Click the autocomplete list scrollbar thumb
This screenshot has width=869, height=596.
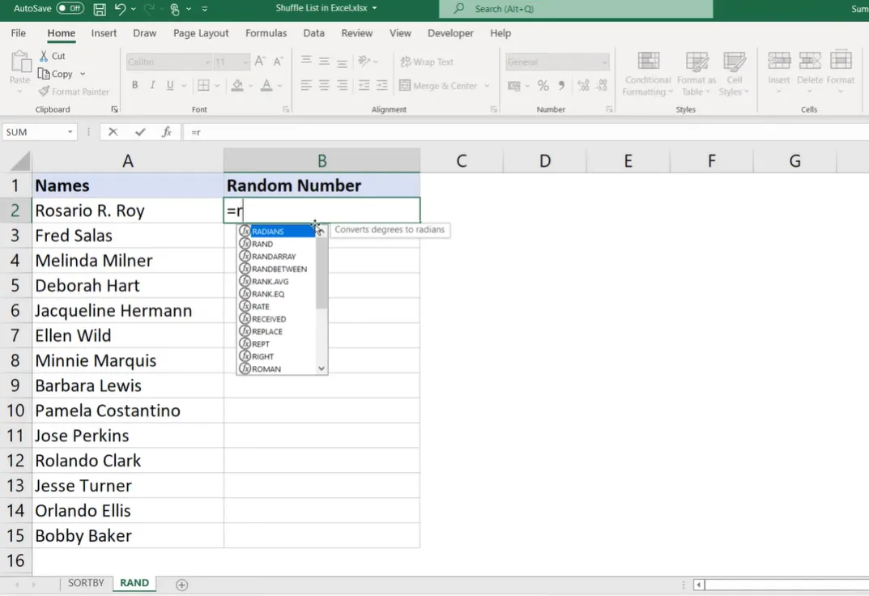(x=322, y=271)
